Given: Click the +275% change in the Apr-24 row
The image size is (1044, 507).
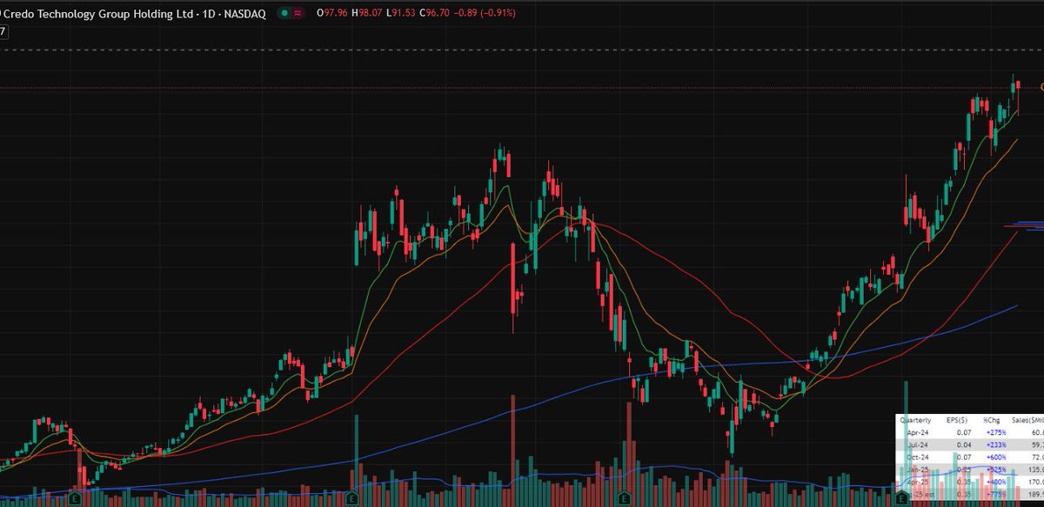Looking at the screenshot, I should click(x=995, y=431).
